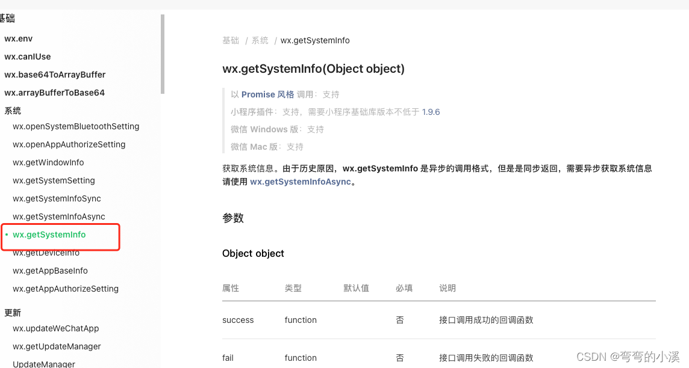Open wx.openSystemBluetoothSetting sidebar item
This screenshot has width=689, height=368.
[76, 126]
